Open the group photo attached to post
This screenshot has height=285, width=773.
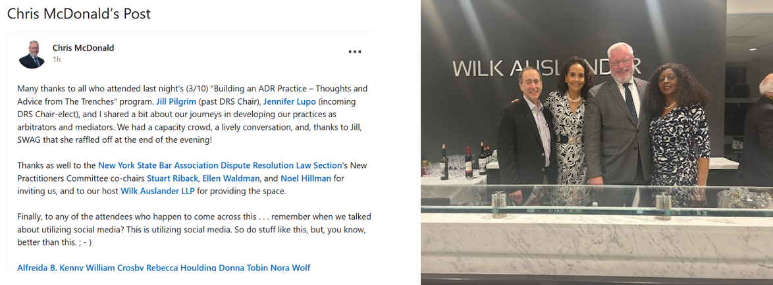(x=597, y=142)
